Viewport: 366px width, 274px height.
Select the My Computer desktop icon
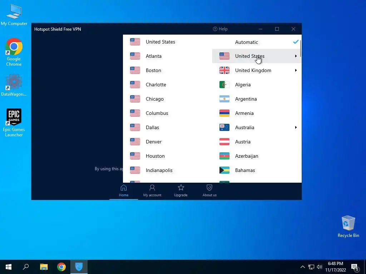click(14, 15)
